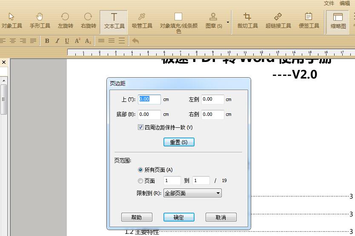Select the 便签工具 sticky note tool

click(309, 21)
